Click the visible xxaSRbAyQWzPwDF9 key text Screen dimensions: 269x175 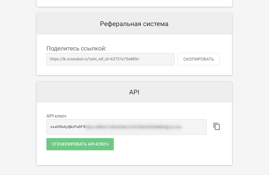(x=67, y=127)
